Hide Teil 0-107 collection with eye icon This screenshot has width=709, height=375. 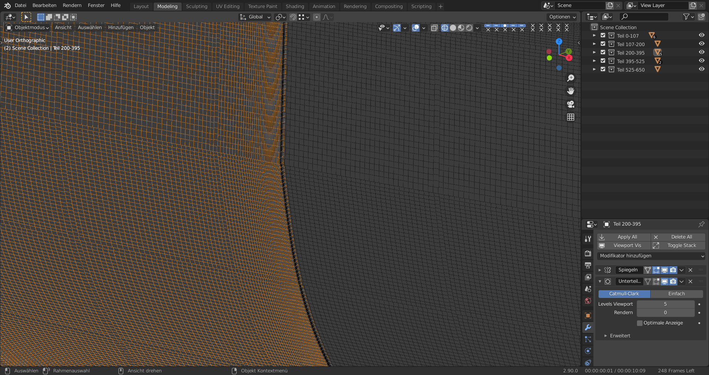[701, 35]
